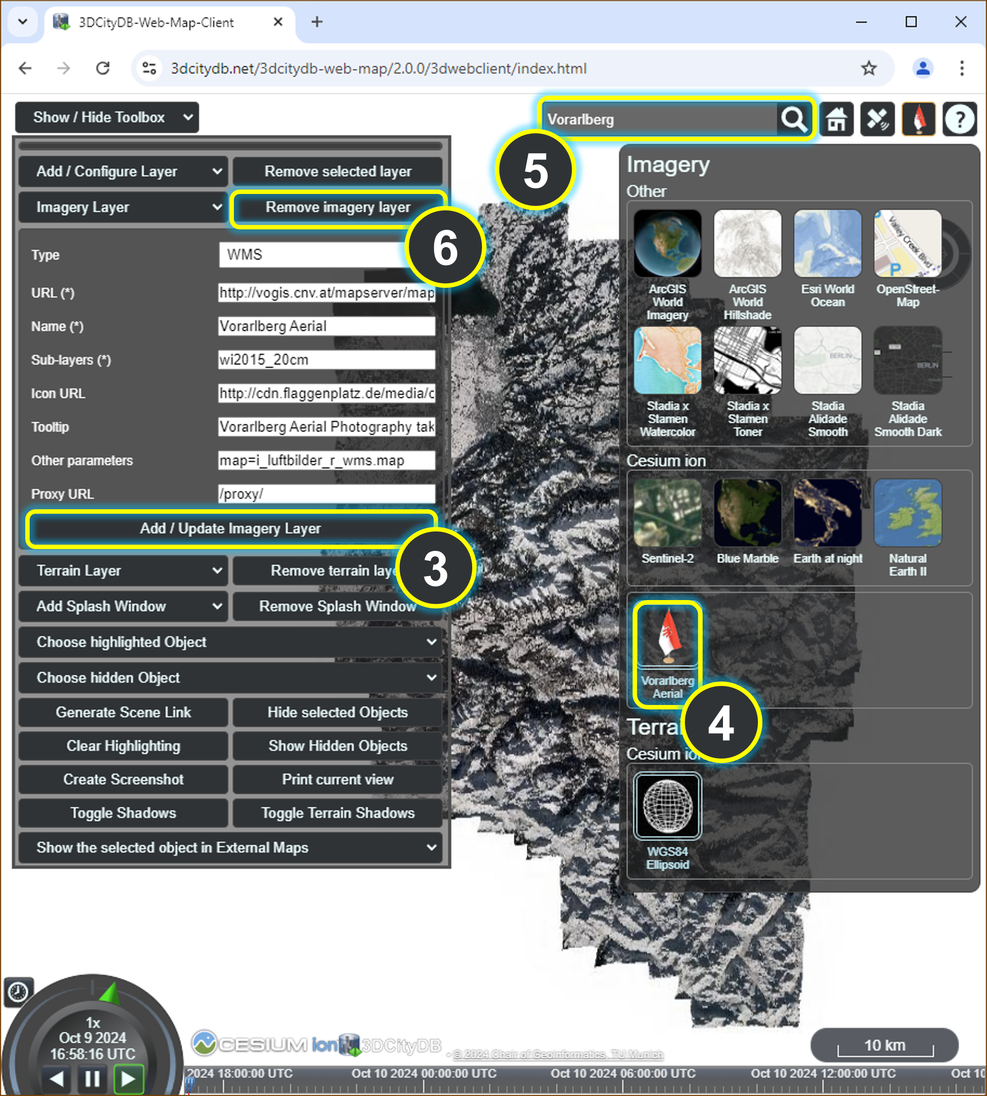Click the URL input field

(326, 293)
